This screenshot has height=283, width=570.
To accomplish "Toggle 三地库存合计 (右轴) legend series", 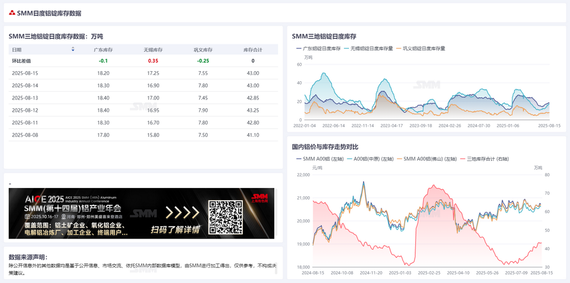I will coord(484,159).
